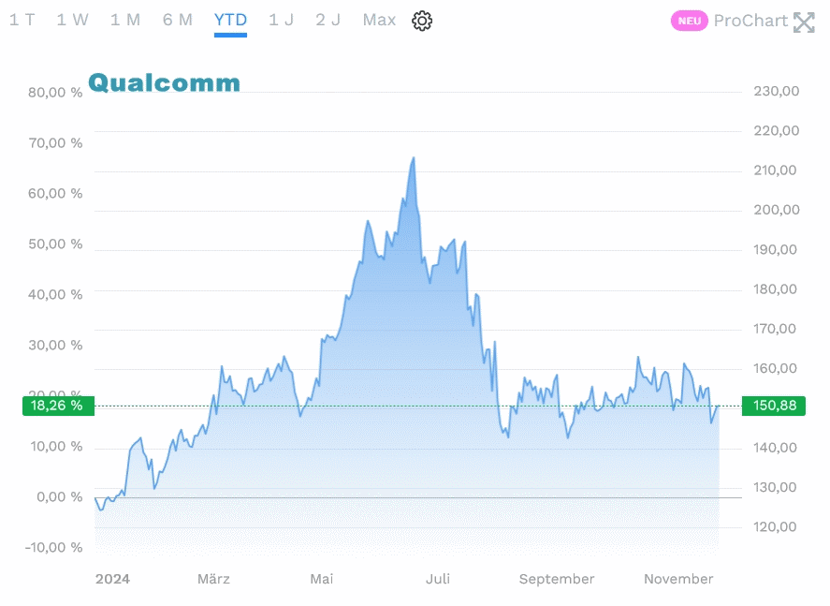The image size is (830, 606).
Task: Click the pink NEU badge
Action: [690, 21]
